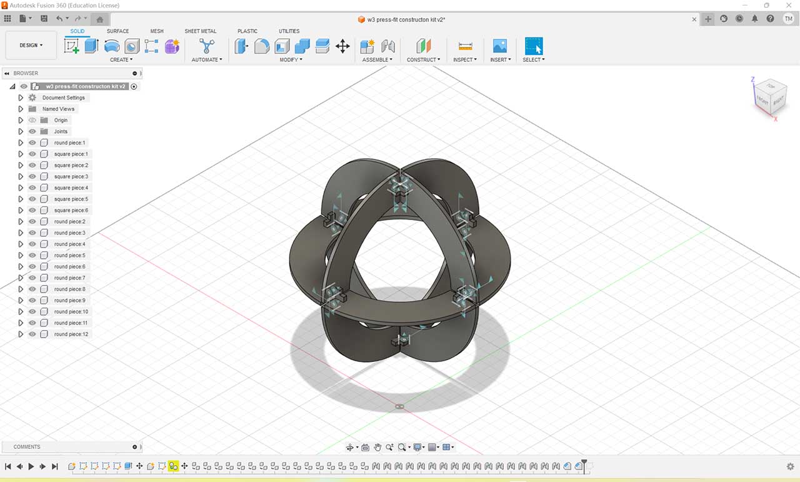The height and width of the screenshot is (482, 800).
Task: Jump to timeline end
Action: (x=54, y=466)
